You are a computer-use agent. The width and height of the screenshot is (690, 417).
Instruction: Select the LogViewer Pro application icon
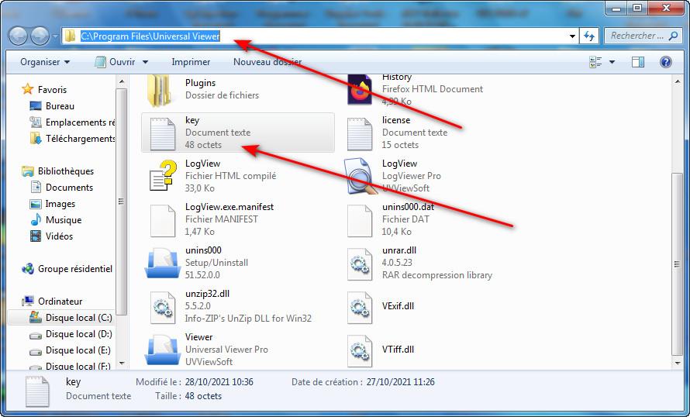click(360, 175)
